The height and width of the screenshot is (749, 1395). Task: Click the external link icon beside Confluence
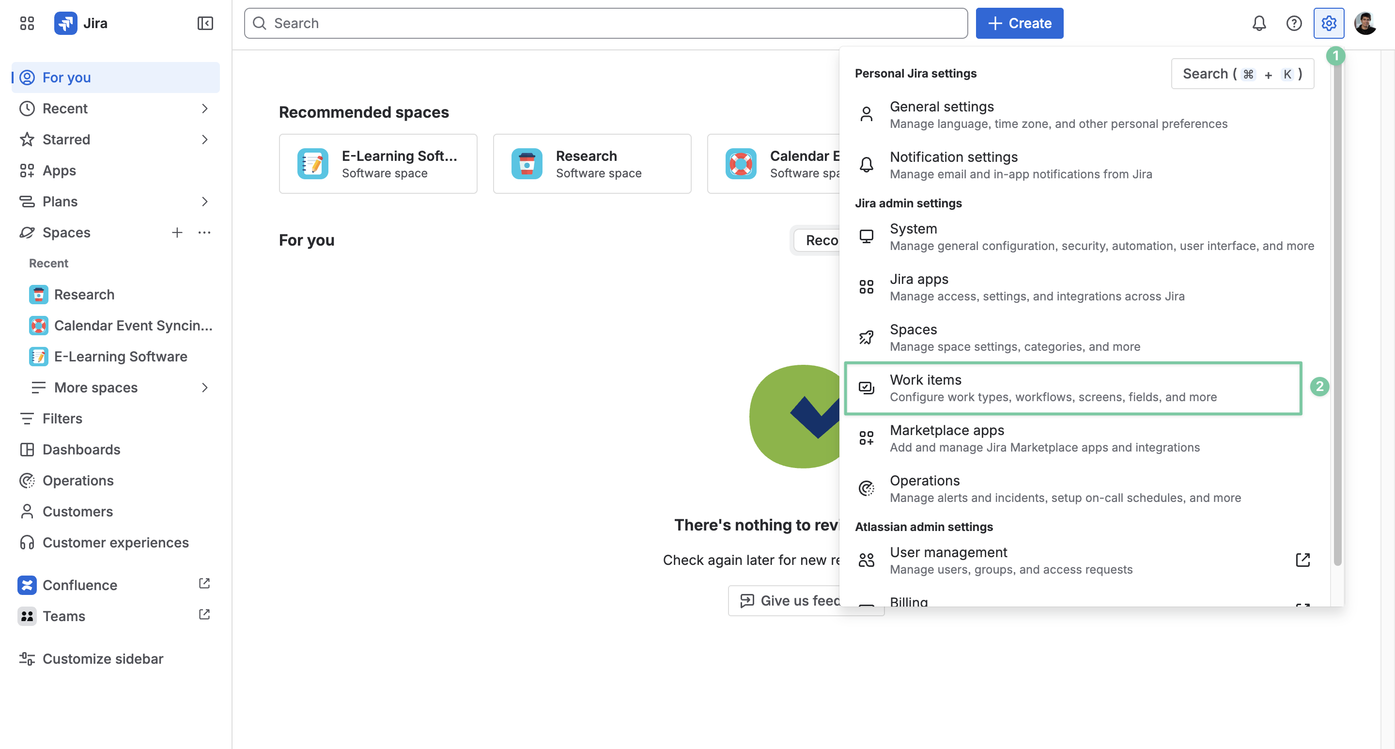coord(204,583)
